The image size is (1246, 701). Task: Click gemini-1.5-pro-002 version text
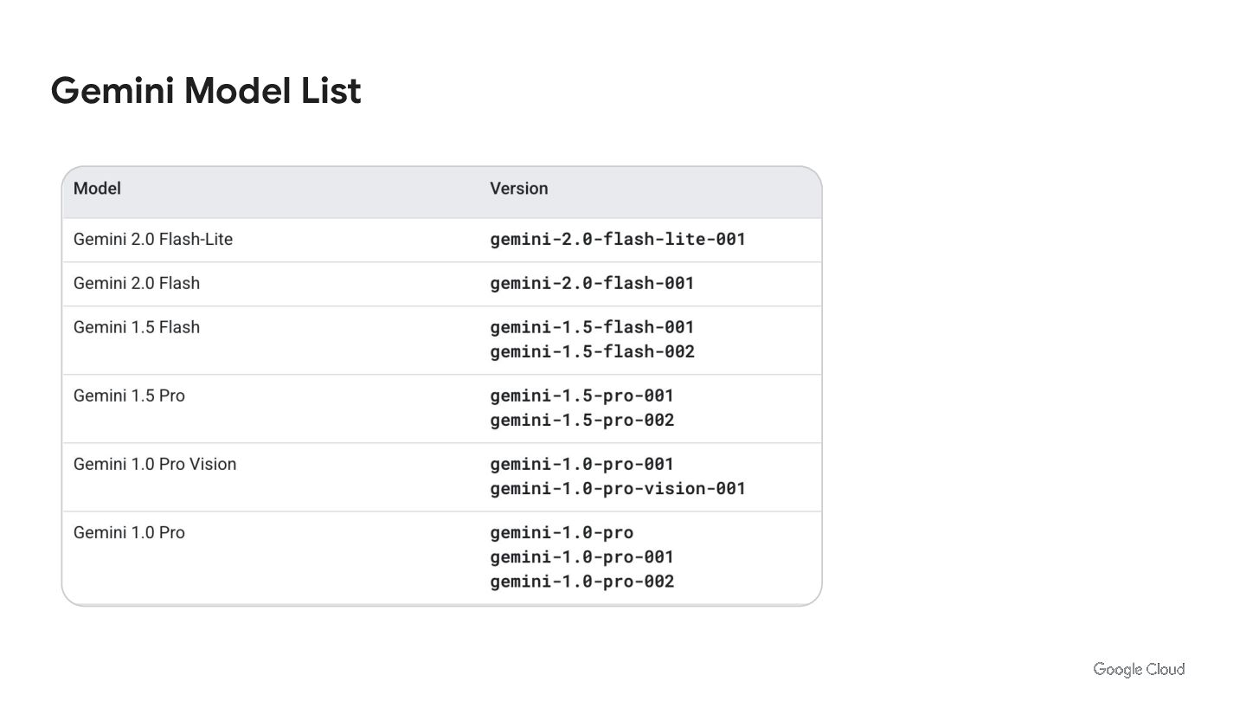(x=581, y=420)
